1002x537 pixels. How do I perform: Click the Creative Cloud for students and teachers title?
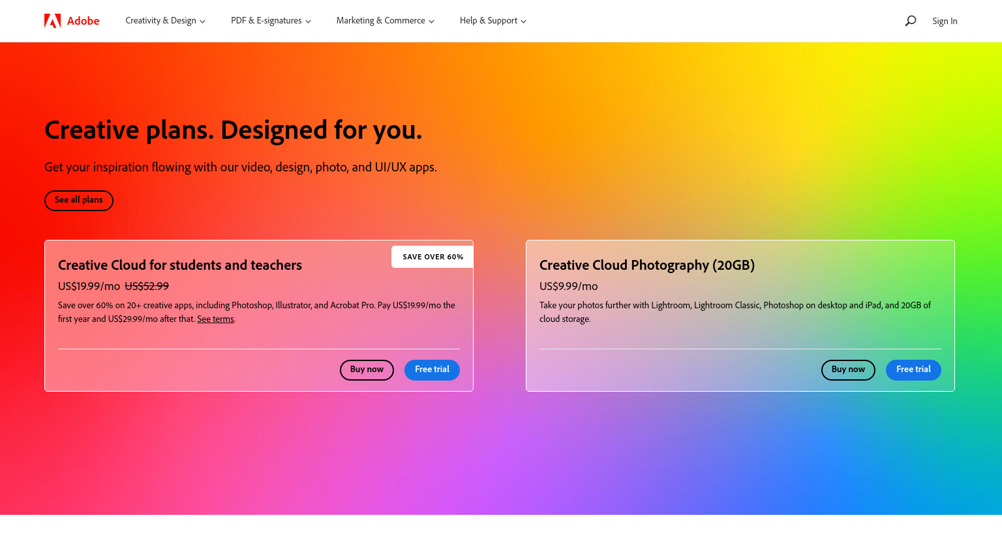pyautogui.click(x=180, y=265)
